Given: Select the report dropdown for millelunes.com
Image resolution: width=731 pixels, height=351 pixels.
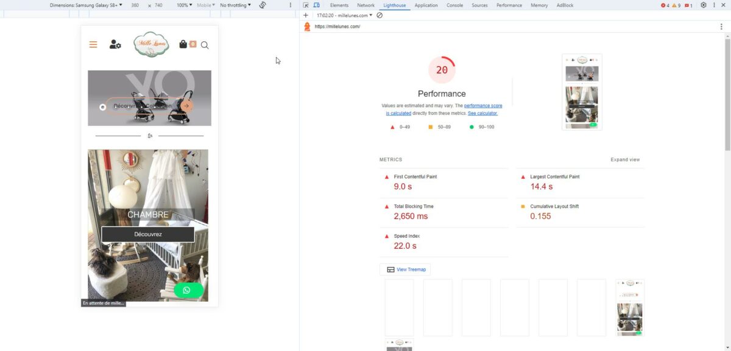Looking at the screenshot, I should [345, 15].
